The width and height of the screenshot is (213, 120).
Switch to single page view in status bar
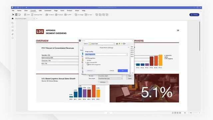[173, 113]
